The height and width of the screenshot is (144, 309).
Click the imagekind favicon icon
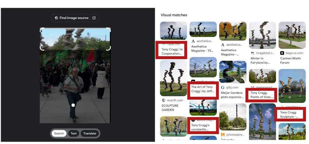252,53
